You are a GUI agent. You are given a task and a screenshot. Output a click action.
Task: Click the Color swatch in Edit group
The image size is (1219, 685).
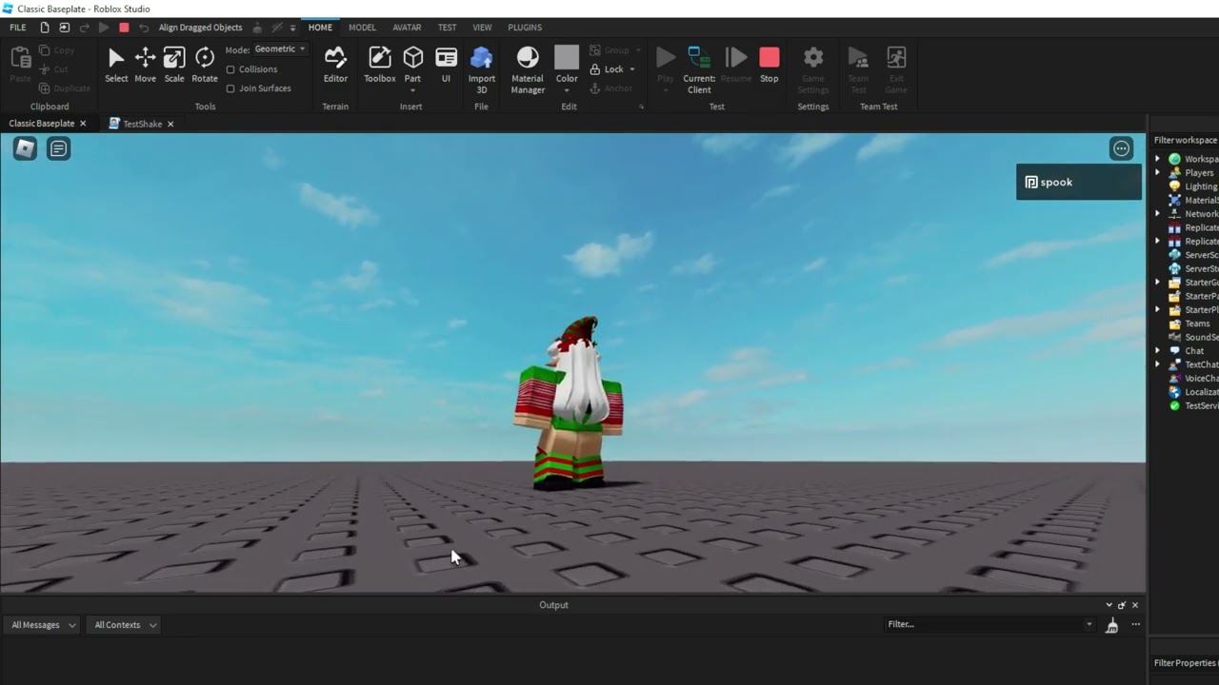[567, 57]
